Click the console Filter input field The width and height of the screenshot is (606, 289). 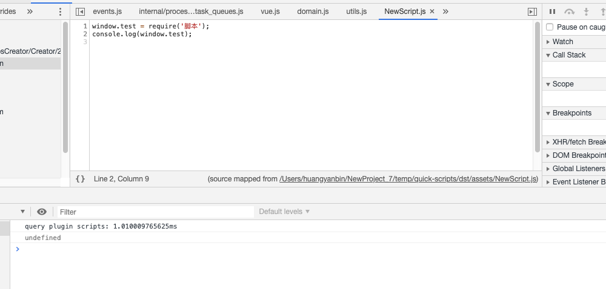tap(156, 212)
